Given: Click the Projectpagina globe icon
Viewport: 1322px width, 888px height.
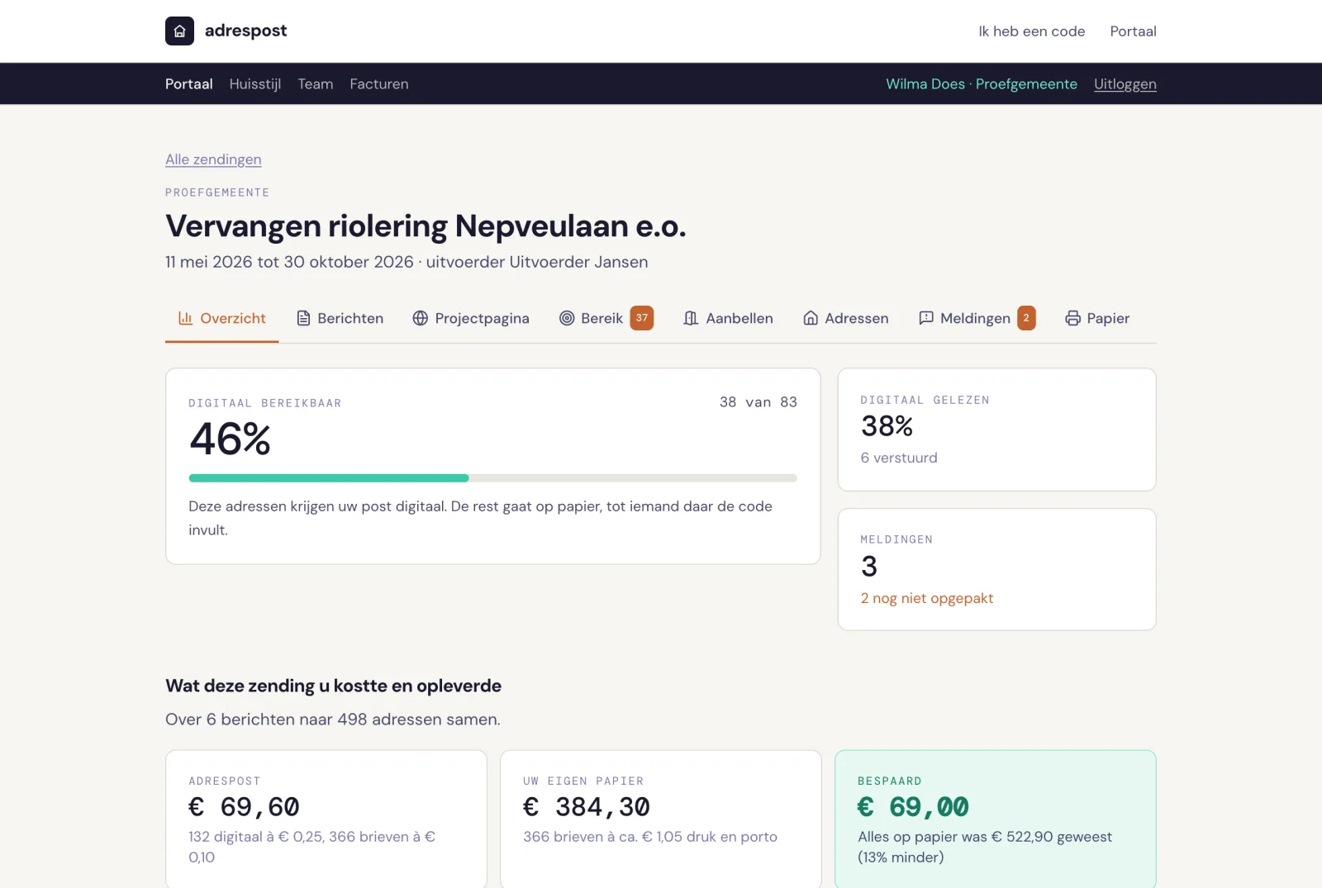Looking at the screenshot, I should (x=421, y=318).
